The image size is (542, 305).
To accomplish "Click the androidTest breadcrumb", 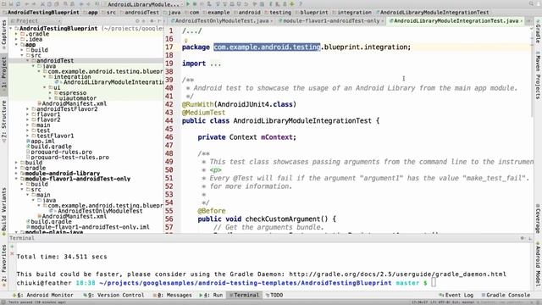I will (x=140, y=12).
